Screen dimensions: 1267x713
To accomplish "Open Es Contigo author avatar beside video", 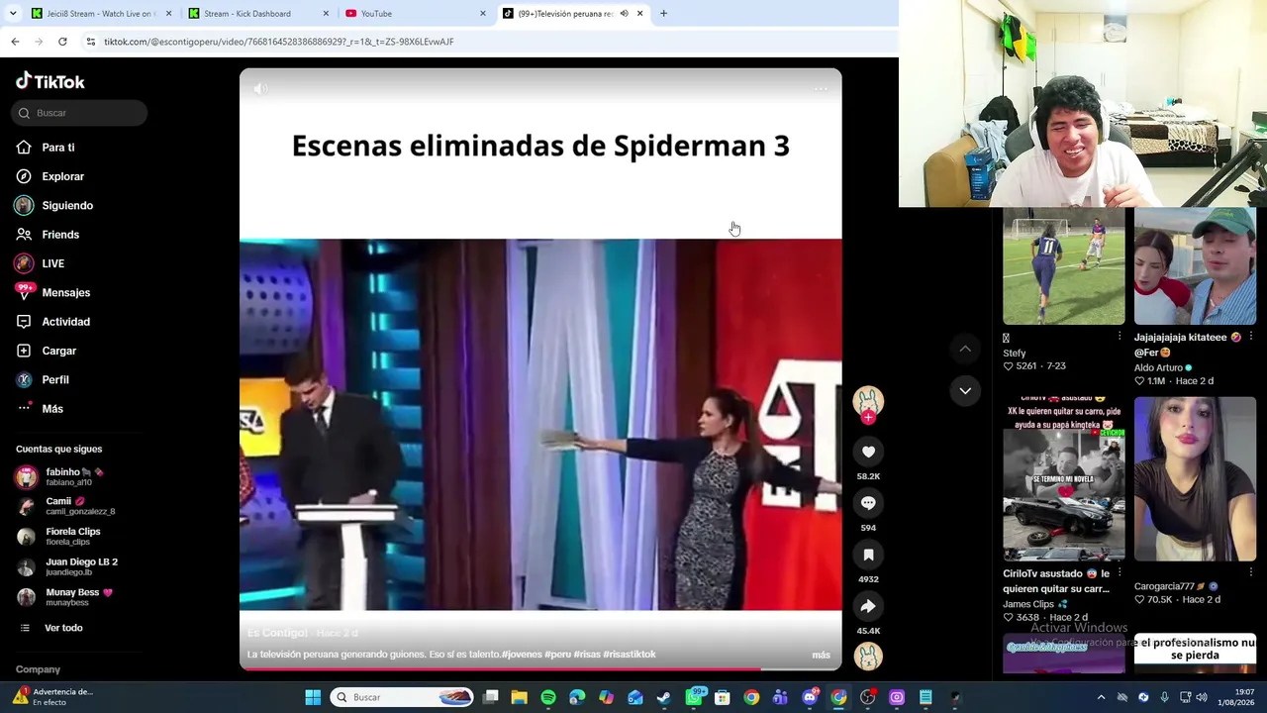I will (x=868, y=400).
